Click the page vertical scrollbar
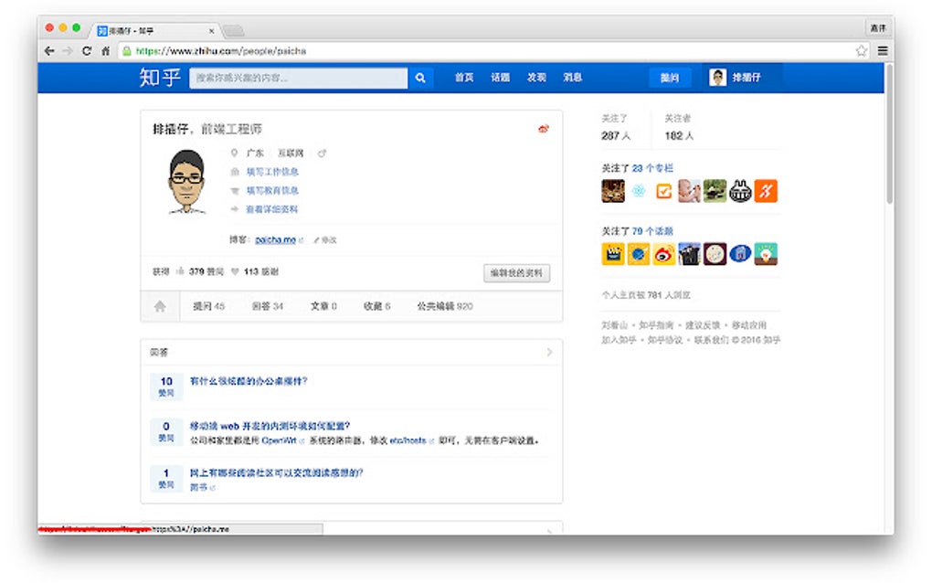Viewport: 932px width, 583px height. coord(889,133)
